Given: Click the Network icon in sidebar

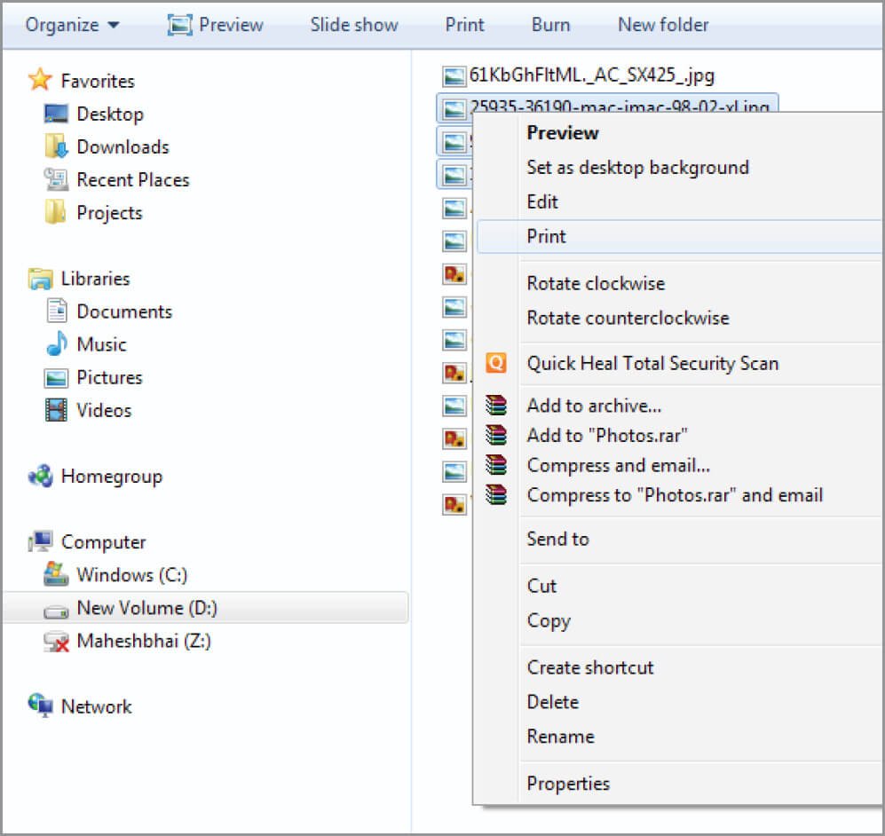Looking at the screenshot, I should 41,706.
